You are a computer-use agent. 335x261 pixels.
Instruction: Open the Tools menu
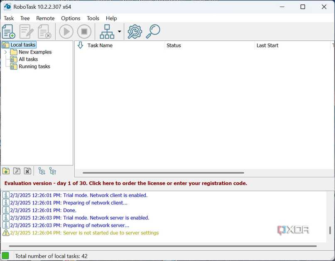tap(93, 18)
